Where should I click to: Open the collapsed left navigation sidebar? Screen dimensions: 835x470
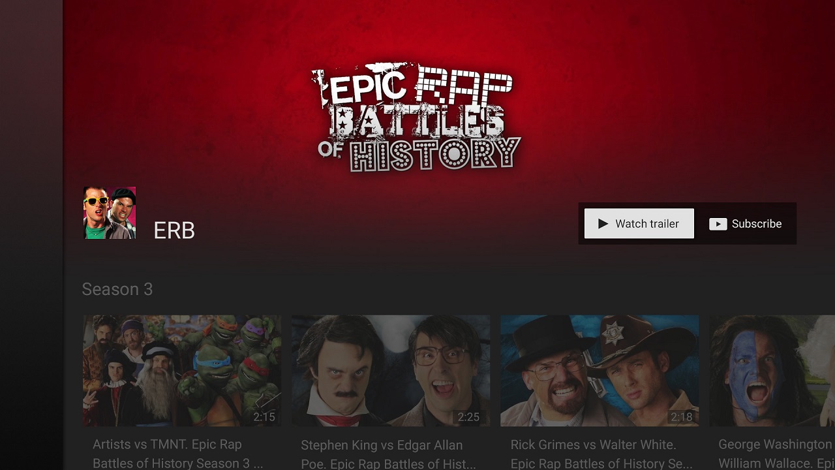[31, 235]
